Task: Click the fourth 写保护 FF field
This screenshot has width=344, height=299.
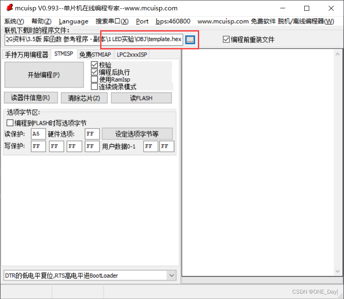Action: [92, 146]
